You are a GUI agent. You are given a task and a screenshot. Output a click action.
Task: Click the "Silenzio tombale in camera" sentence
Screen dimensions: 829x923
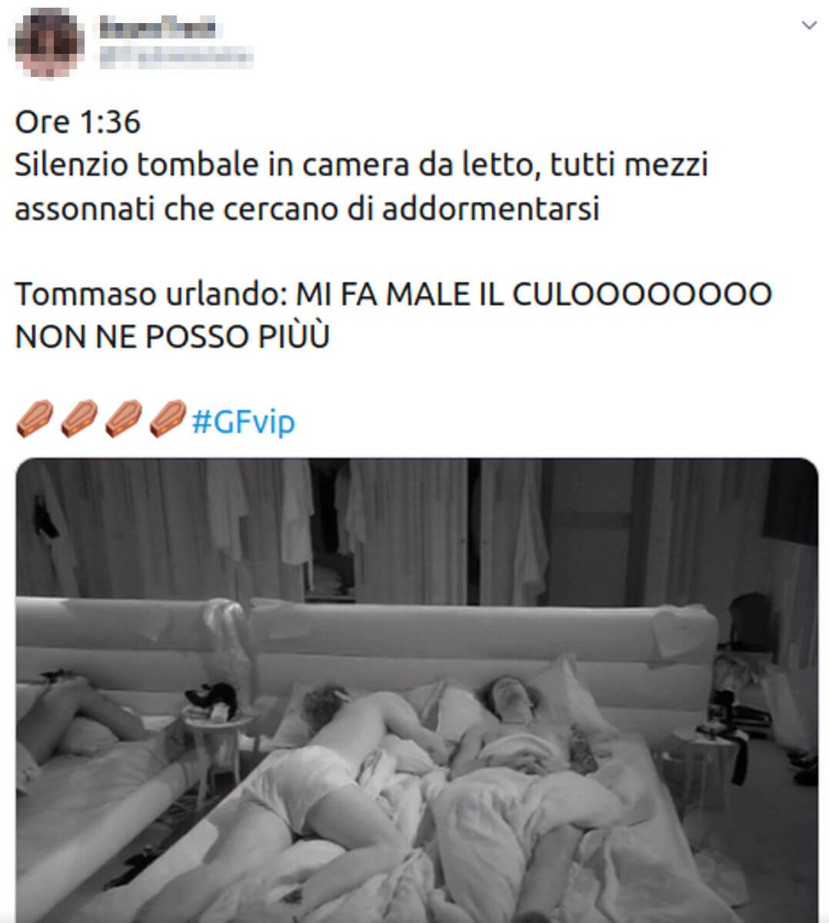tap(211, 165)
